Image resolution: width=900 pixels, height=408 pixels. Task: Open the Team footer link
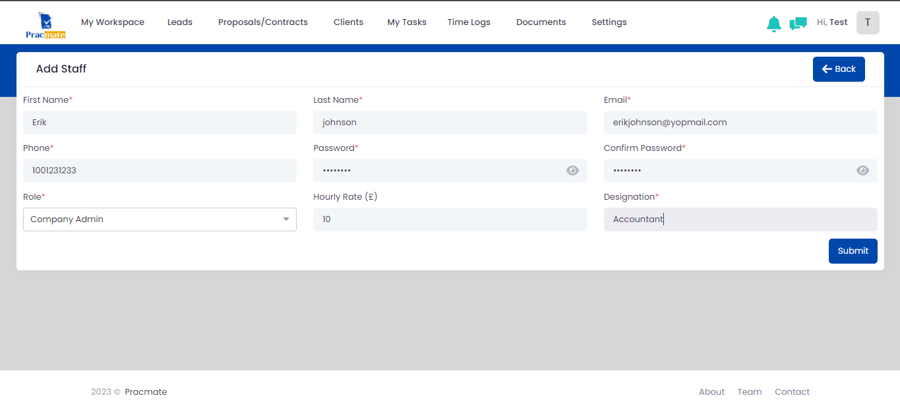[750, 392]
